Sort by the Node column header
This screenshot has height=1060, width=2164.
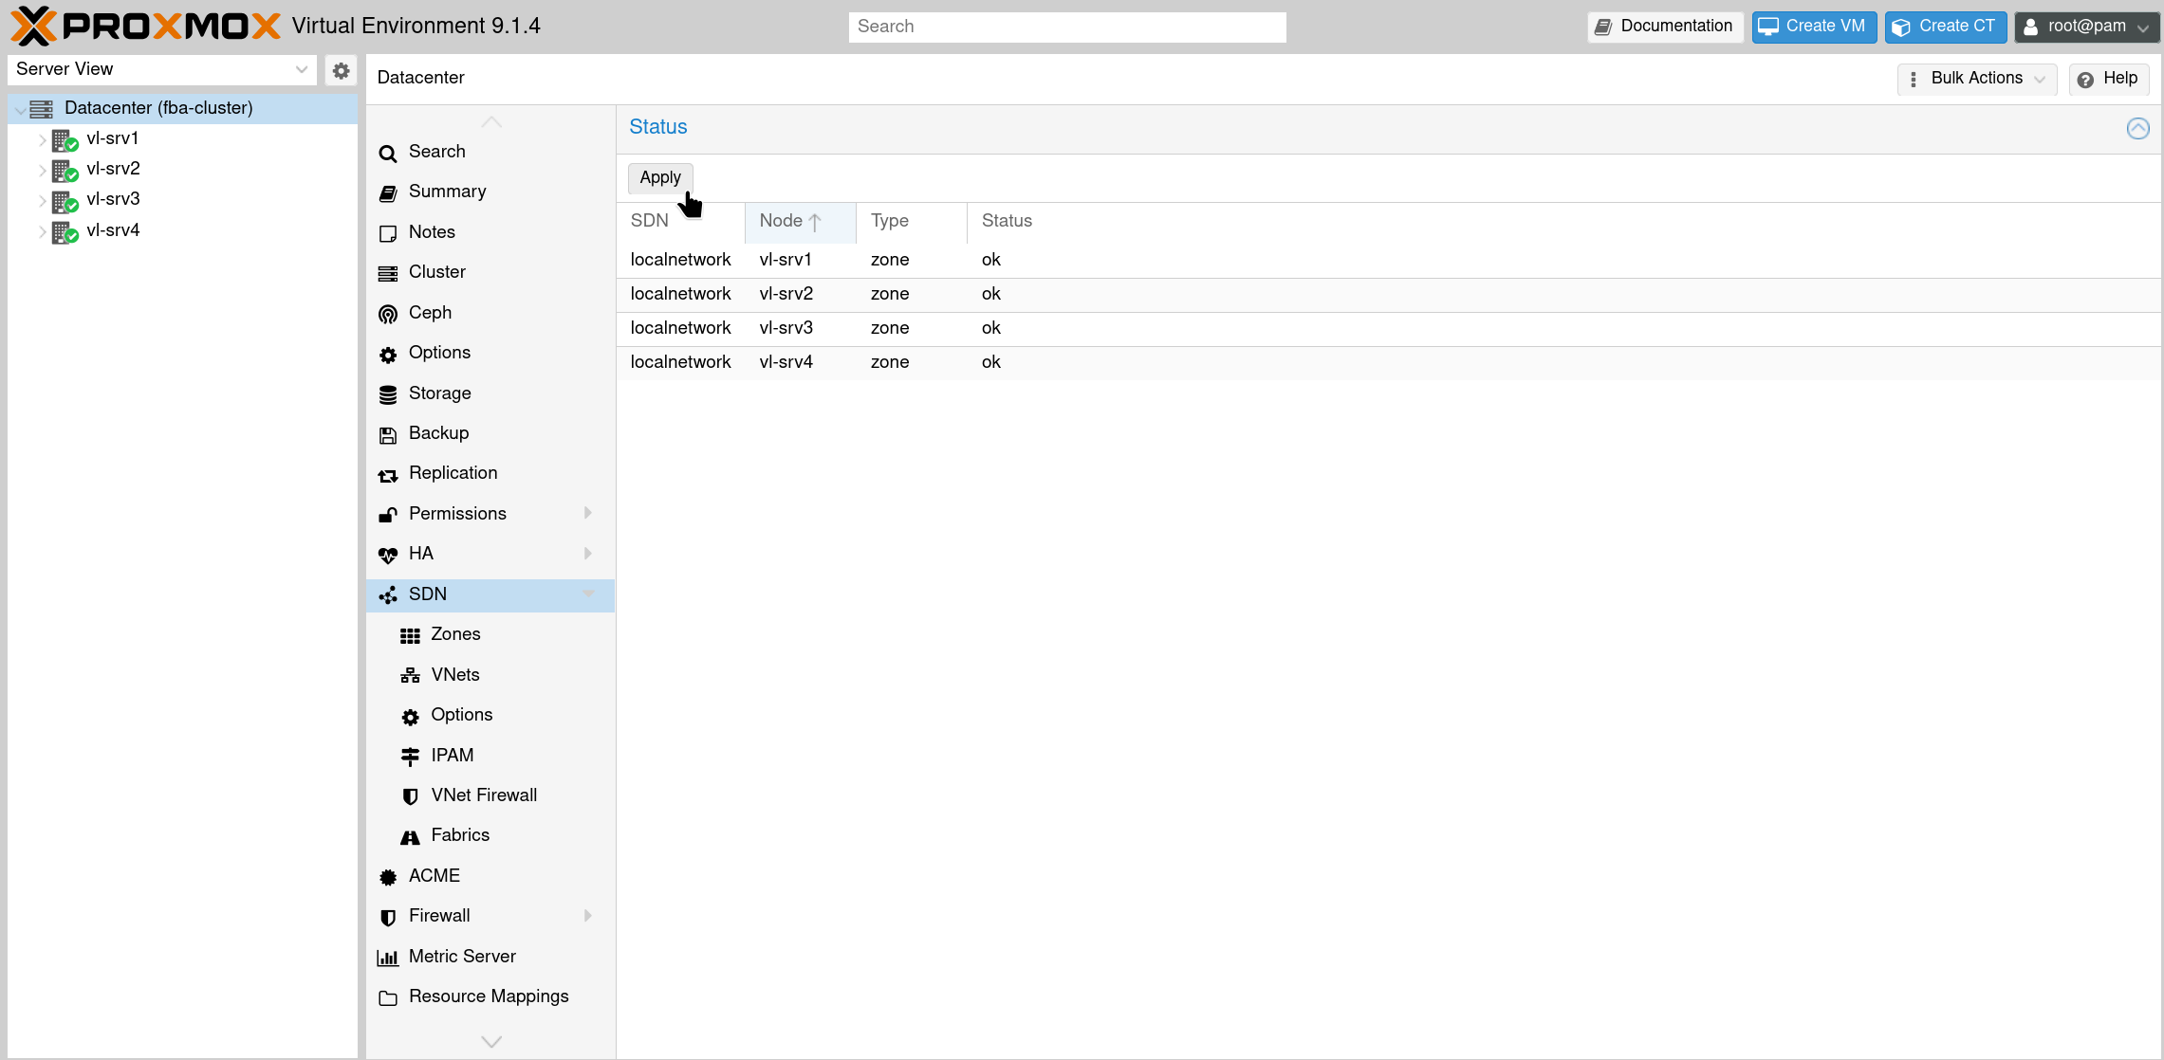(x=800, y=221)
